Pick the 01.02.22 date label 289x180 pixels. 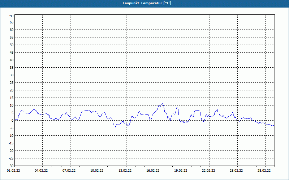tap(13, 171)
